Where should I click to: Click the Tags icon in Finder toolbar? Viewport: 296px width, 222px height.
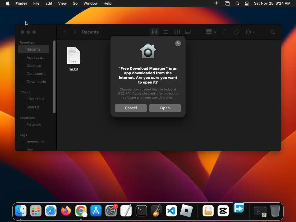point(236,32)
